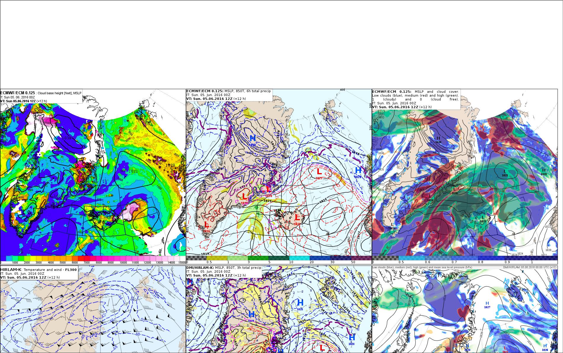
Task: Open the ECMWF MSLP and cloud cover map
Action: coord(465,177)
